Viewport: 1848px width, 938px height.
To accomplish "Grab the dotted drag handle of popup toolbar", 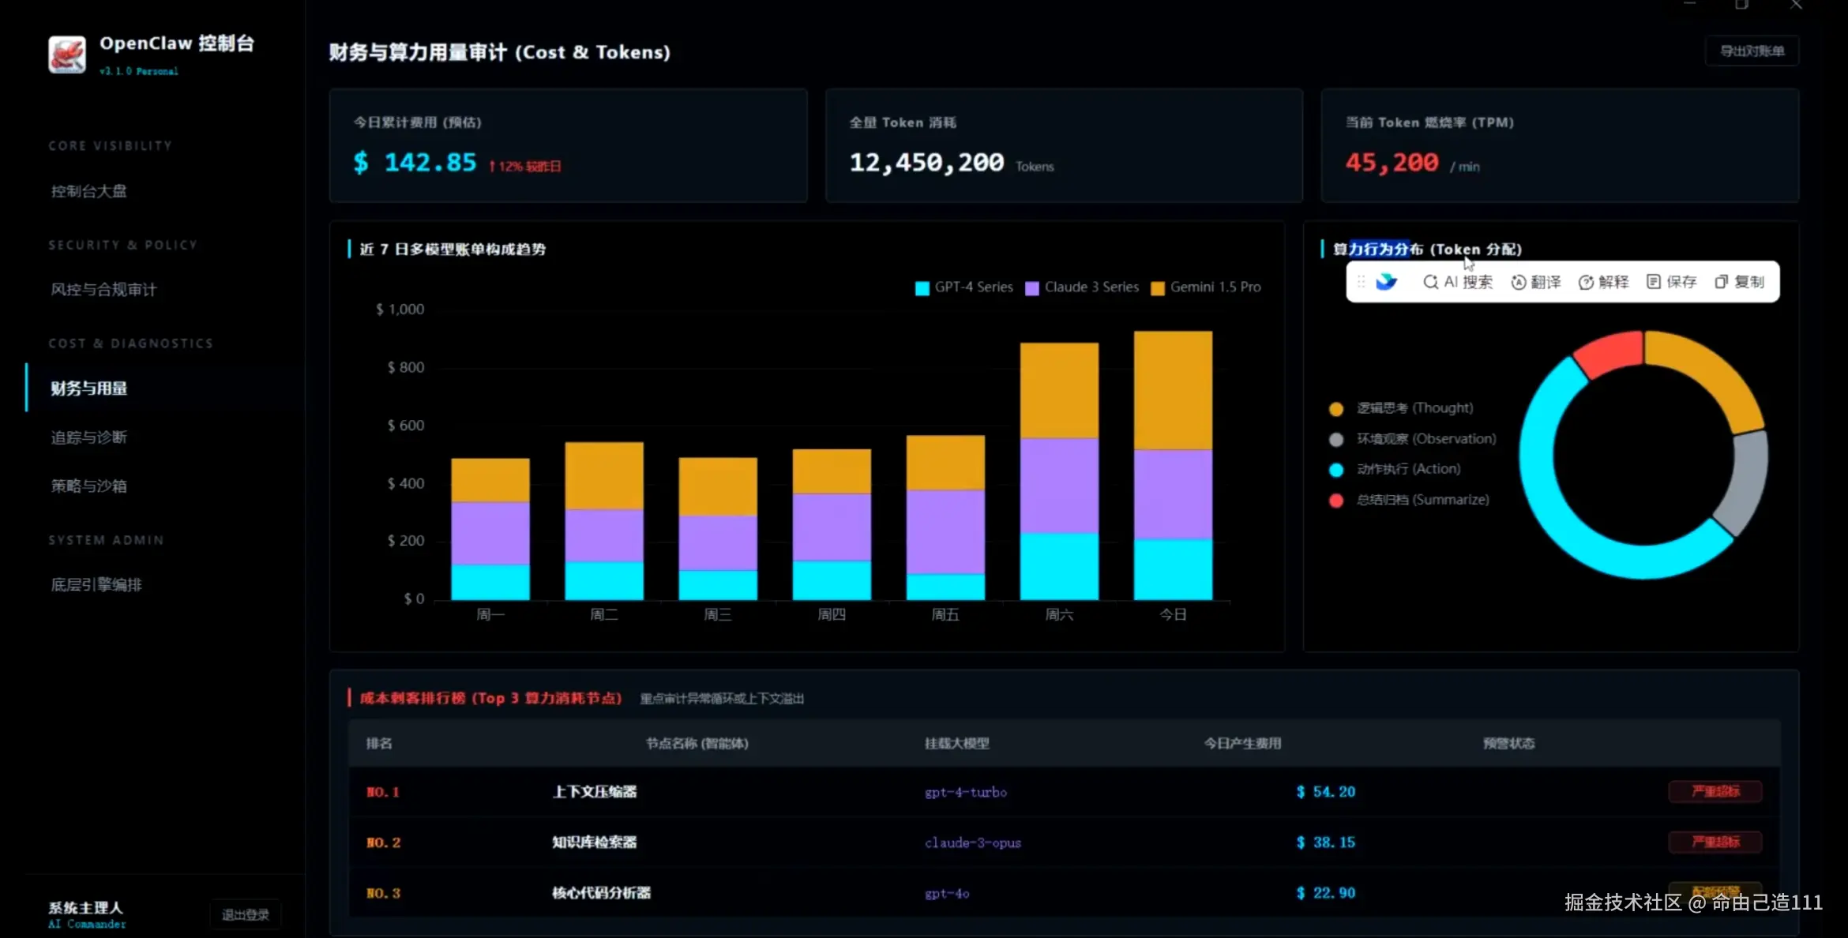I will [x=1361, y=282].
